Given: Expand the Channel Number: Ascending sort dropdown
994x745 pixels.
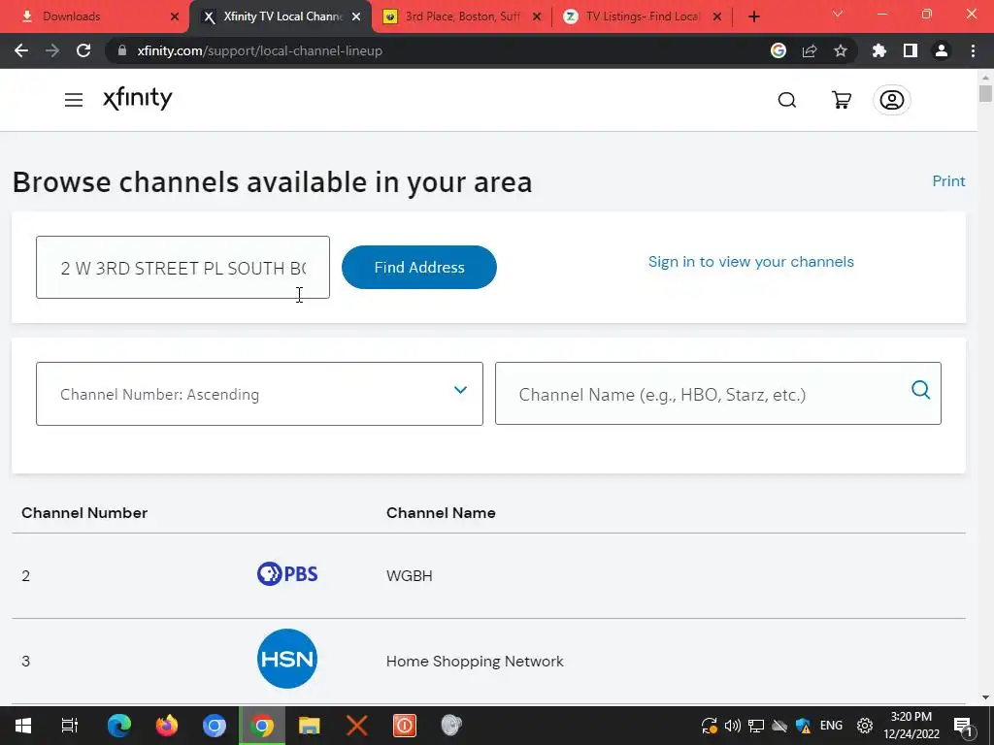Looking at the screenshot, I should click(x=259, y=394).
